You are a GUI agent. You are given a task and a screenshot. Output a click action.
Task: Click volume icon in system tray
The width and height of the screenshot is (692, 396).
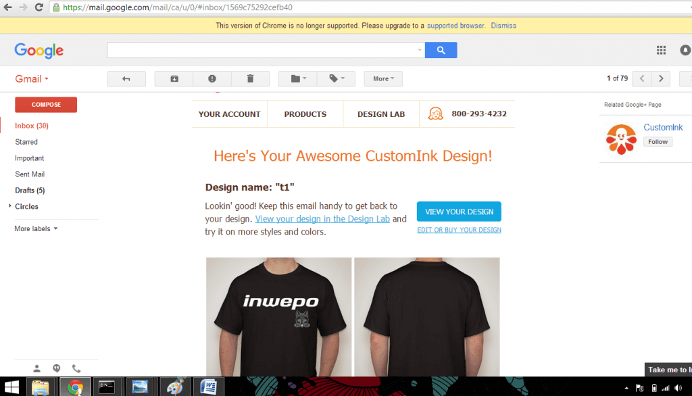click(678, 388)
